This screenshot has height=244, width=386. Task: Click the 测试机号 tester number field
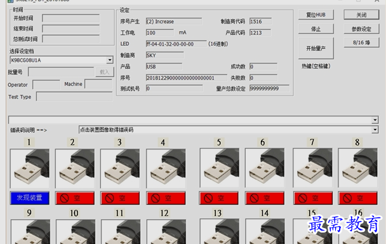(175, 88)
